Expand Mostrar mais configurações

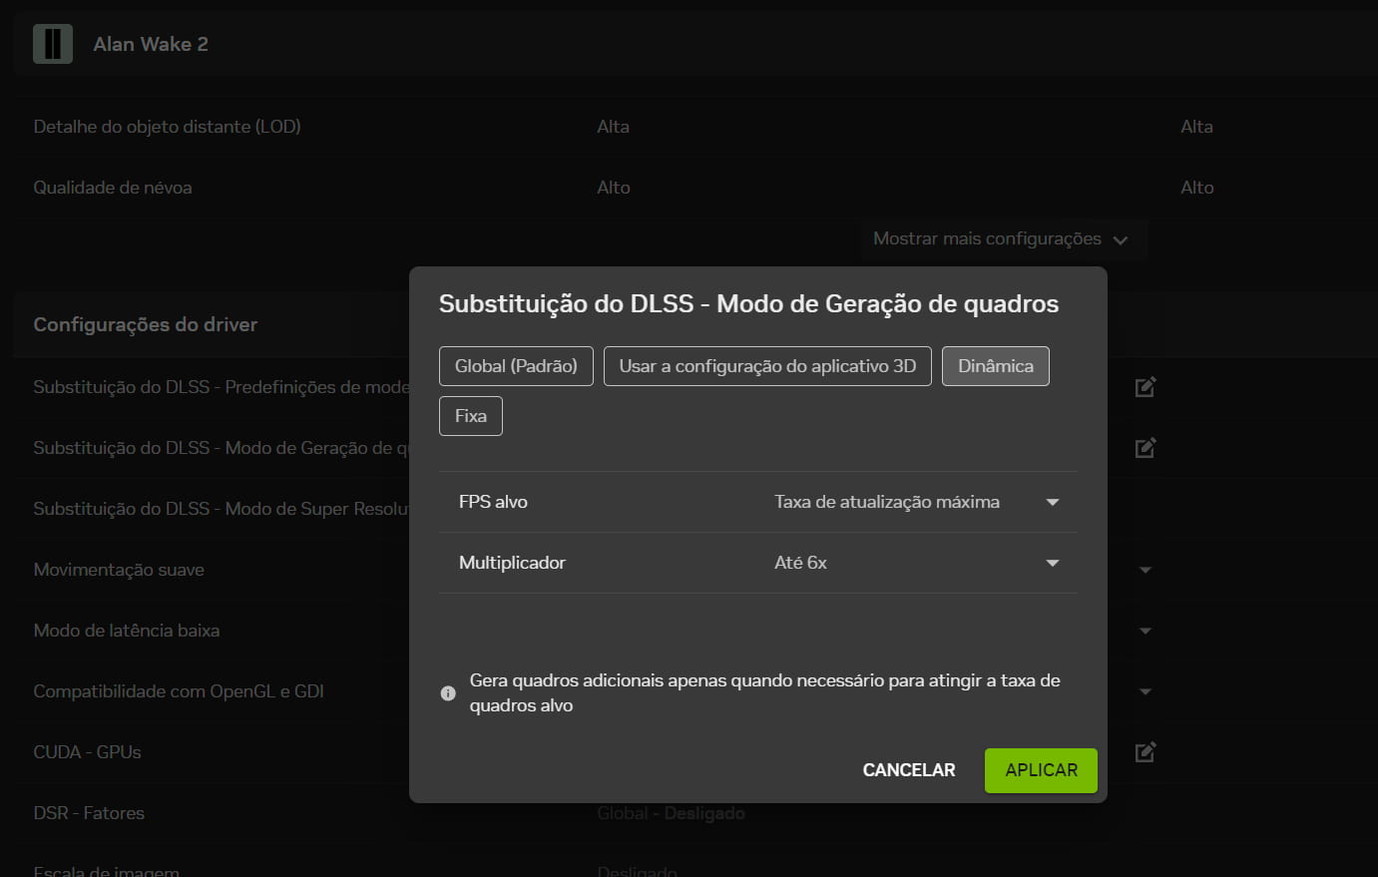tap(1003, 238)
